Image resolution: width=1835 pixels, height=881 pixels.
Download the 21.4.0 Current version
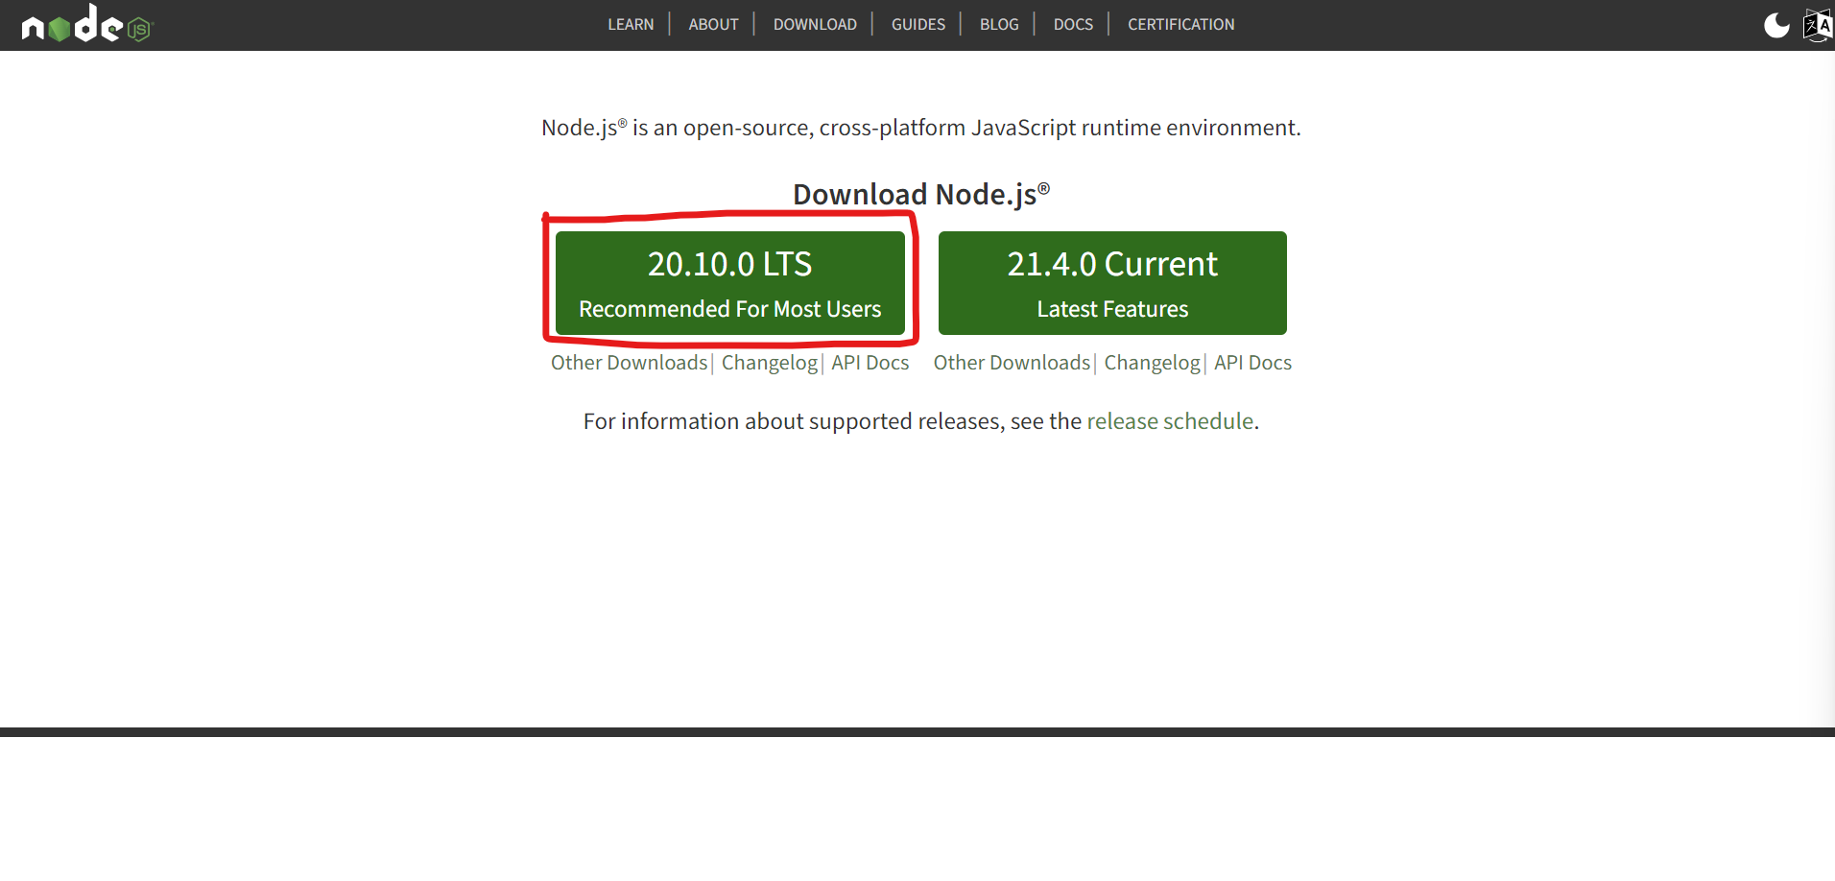1112,283
